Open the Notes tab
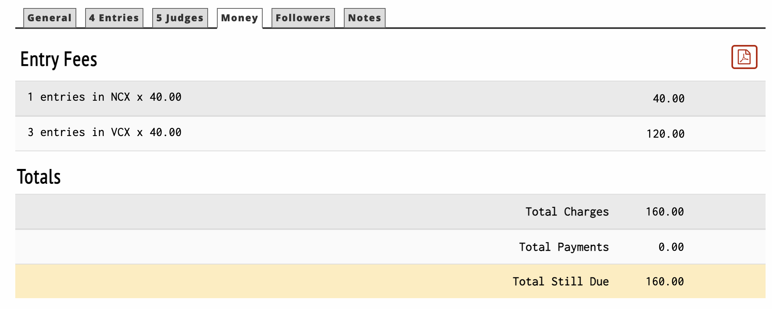Screen dimensions: 772x309 tap(364, 18)
